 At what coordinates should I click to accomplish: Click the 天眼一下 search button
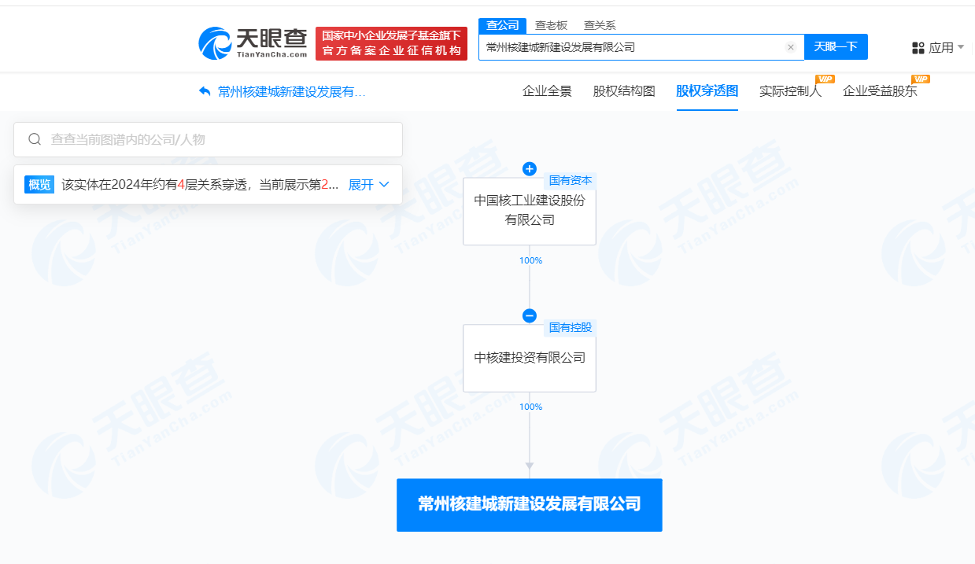(x=836, y=47)
